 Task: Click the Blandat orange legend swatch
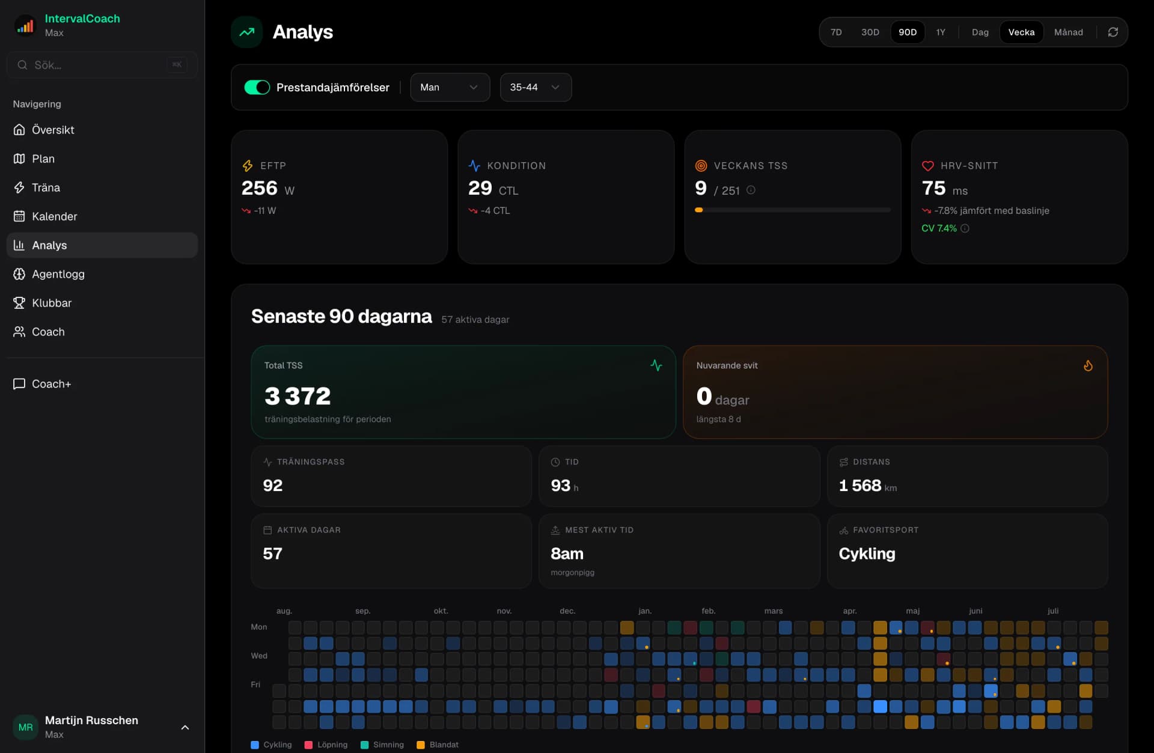(421, 745)
